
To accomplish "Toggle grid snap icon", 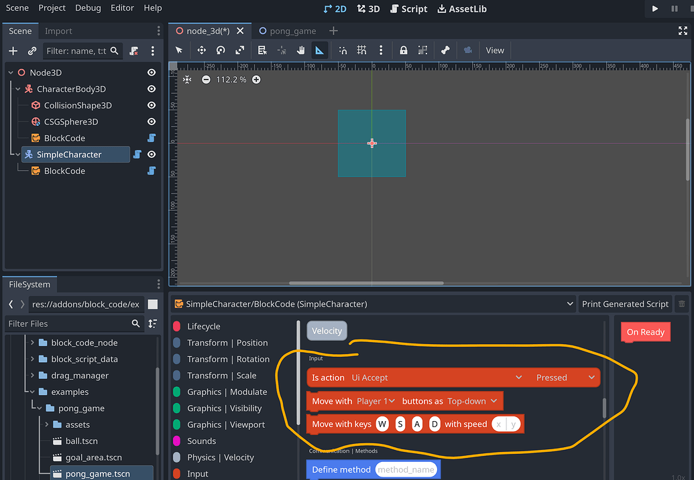I will tap(361, 50).
